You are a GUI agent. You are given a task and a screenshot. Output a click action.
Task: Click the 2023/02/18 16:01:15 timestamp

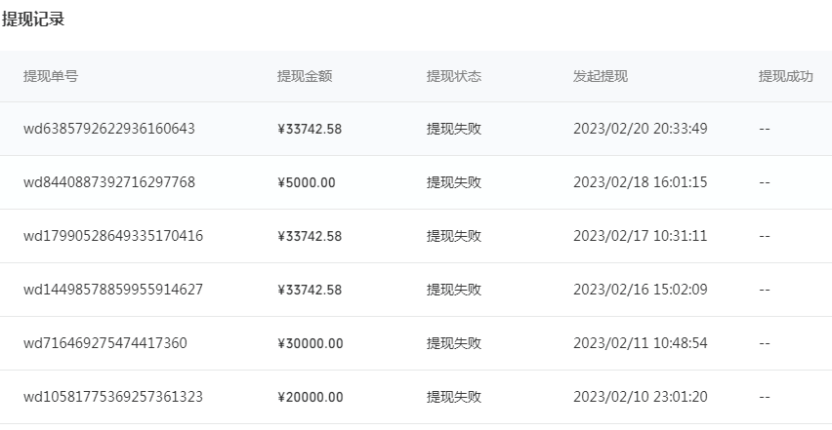pyautogui.click(x=640, y=182)
